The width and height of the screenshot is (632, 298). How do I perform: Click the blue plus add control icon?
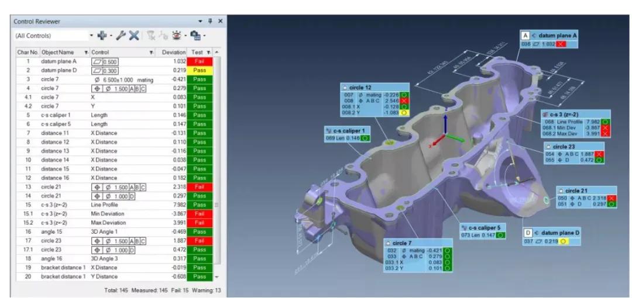tap(102, 36)
